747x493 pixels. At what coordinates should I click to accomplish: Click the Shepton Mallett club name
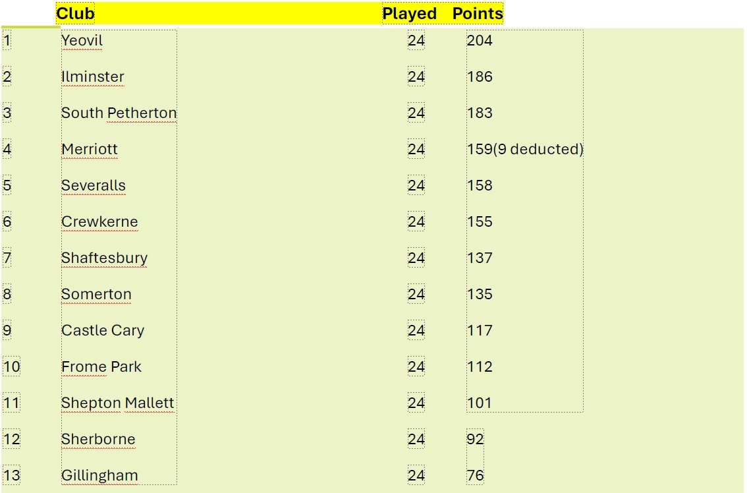coord(118,403)
